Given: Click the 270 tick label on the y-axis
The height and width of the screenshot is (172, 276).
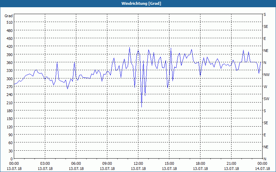Looking at the screenshot, I should click(x=10, y=87).
